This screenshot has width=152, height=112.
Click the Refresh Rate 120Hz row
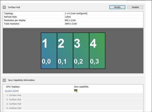tap(73, 17)
